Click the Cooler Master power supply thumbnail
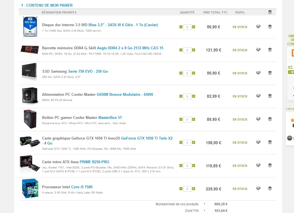Image resolution: width=294 pixels, height=213 pixels. (30, 95)
